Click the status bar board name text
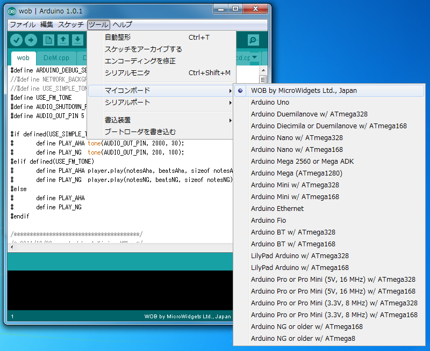 [188, 317]
